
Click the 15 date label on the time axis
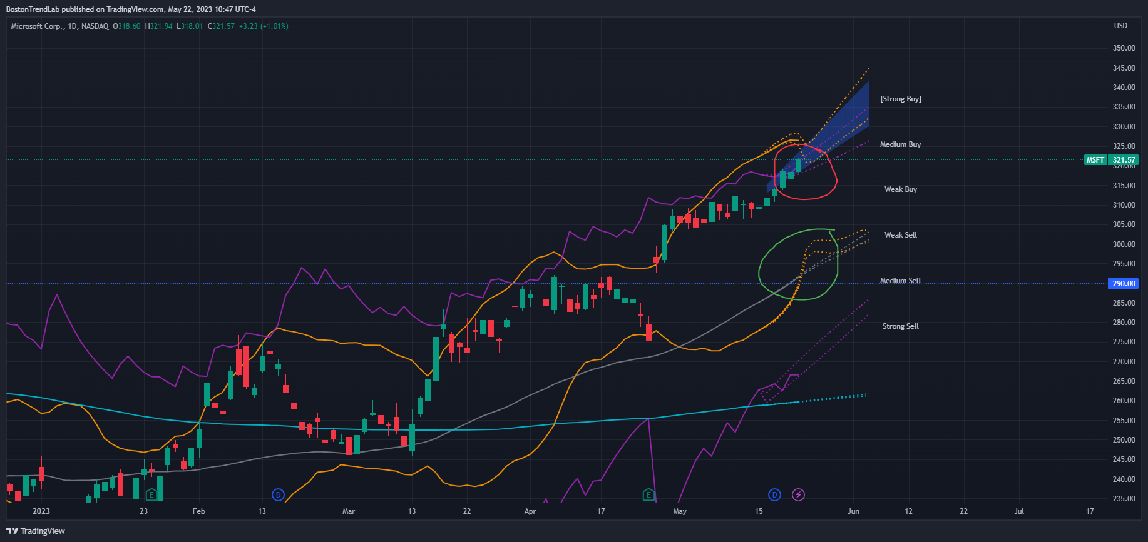[759, 511]
